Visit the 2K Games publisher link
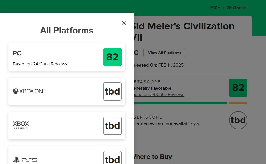The image size is (266, 164). tap(237, 8)
